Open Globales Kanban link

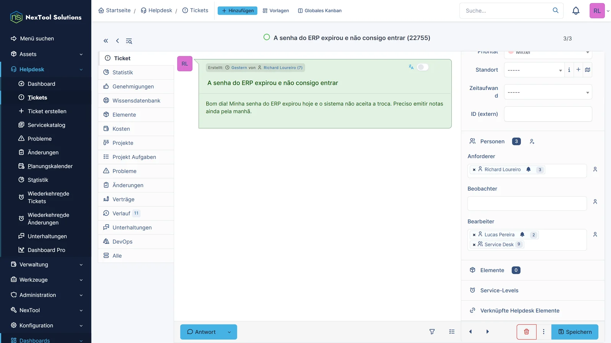click(x=320, y=11)
